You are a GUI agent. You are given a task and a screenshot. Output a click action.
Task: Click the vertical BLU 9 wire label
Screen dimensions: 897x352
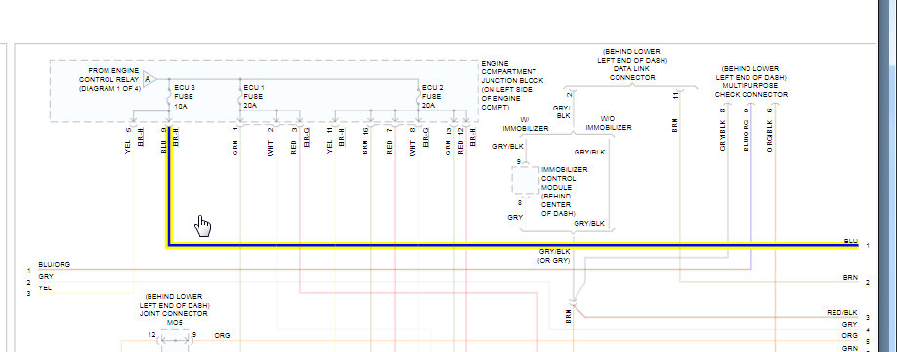[x=163, y=139]
